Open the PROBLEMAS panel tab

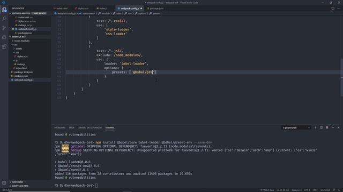coord(59,128)
